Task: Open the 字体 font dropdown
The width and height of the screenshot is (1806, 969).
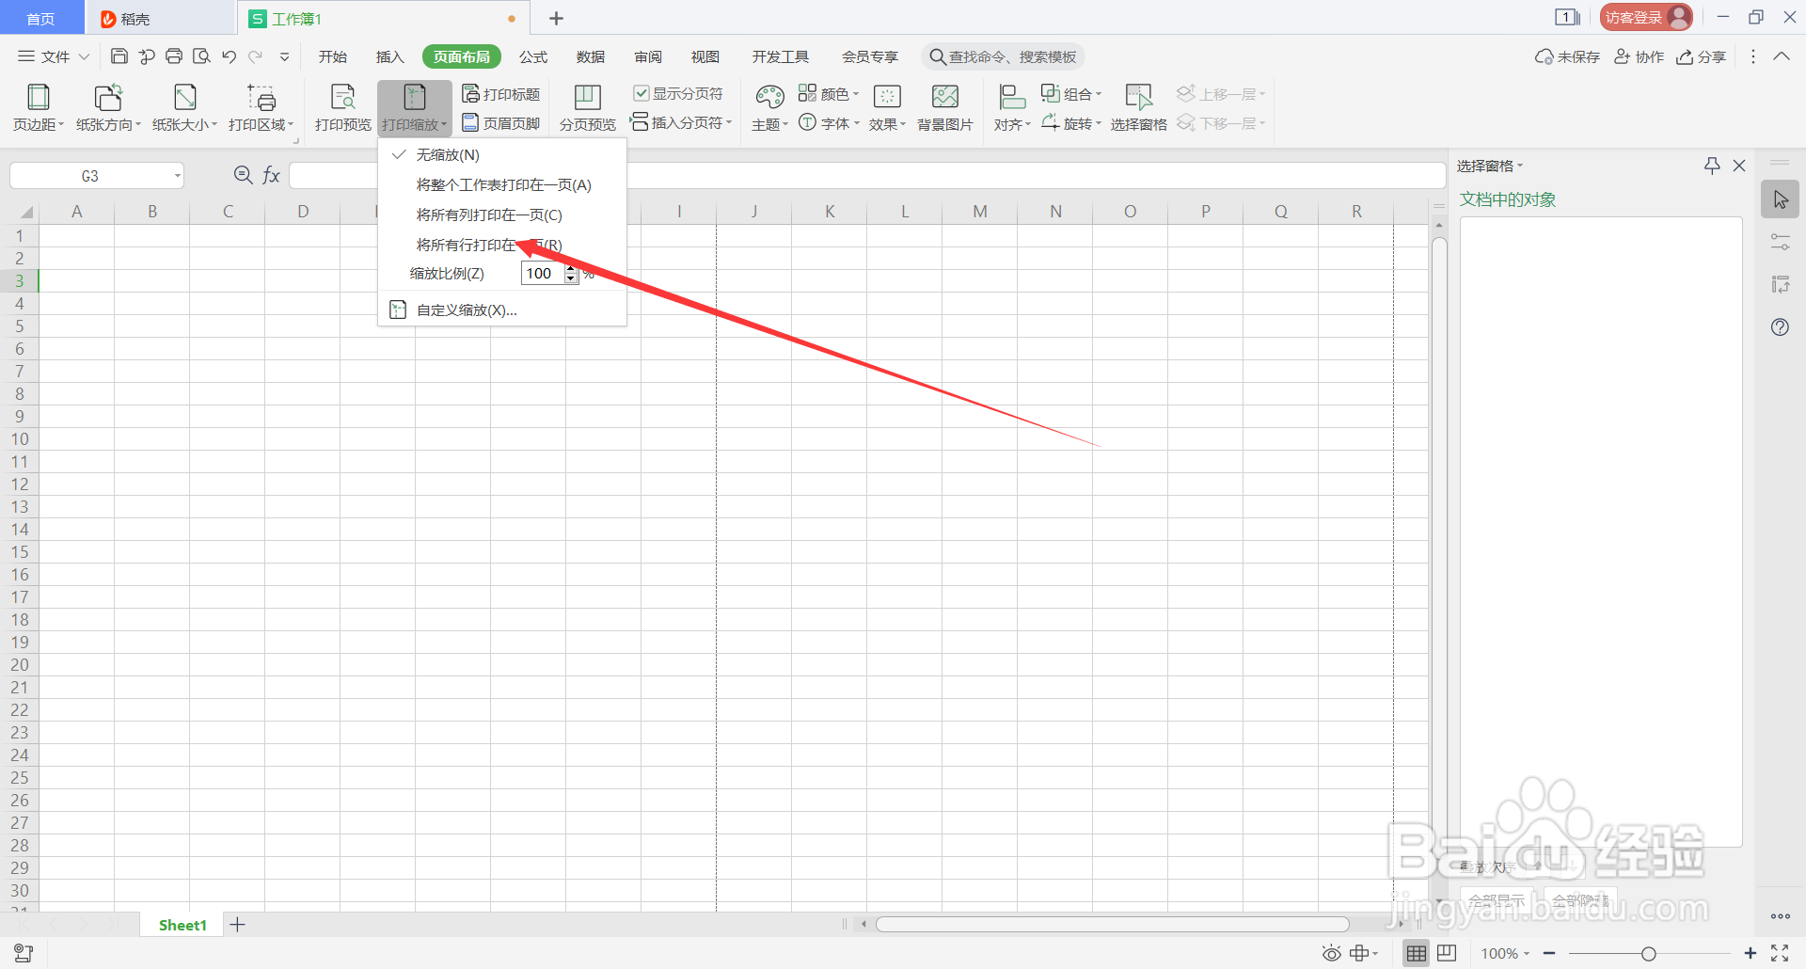Action: click(829, 123)
